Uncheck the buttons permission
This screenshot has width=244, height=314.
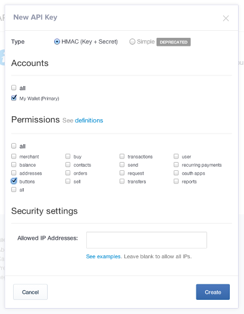[14, 181]
